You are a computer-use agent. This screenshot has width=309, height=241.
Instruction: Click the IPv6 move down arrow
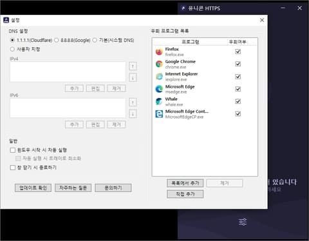coord(133,113)
